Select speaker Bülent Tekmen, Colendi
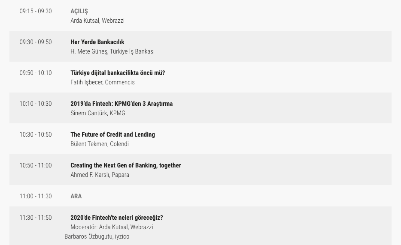401x245 pixels. tap(100, 144)
